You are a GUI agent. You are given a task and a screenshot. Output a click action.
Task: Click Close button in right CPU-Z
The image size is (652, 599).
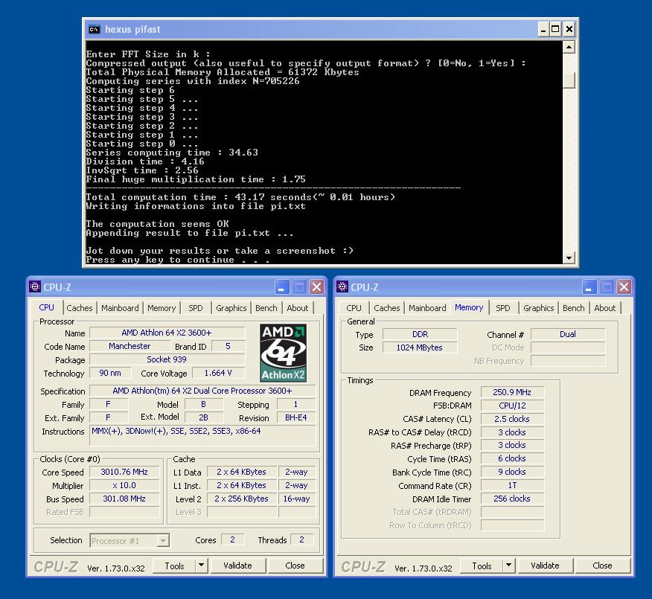[x=602, y=566]
